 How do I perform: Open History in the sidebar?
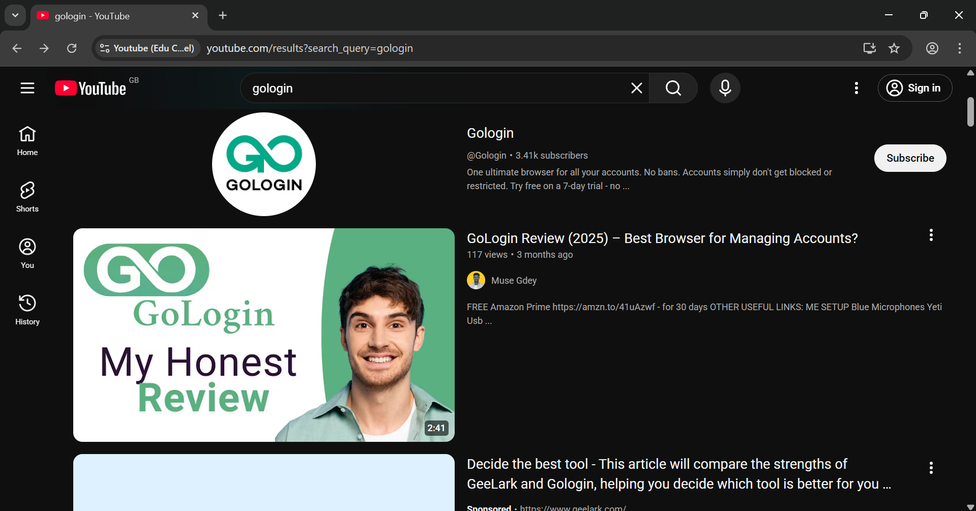click(x=27, y=310)
